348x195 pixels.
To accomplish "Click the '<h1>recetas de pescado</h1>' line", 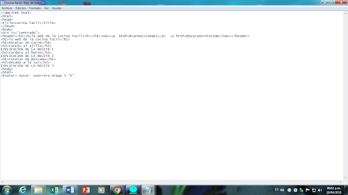I will click(x=28, y=59).
